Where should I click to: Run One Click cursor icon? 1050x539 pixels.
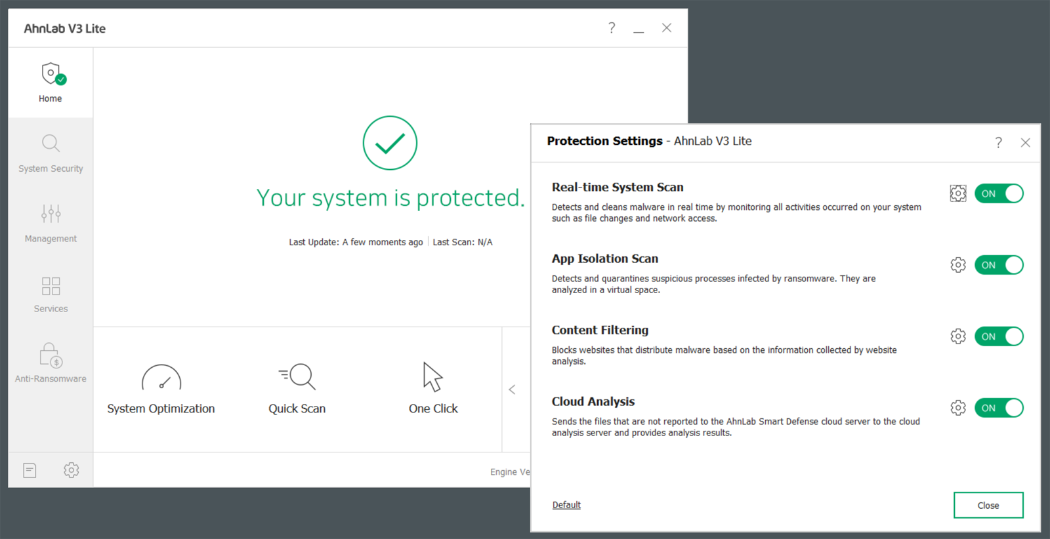pos(433,376)
